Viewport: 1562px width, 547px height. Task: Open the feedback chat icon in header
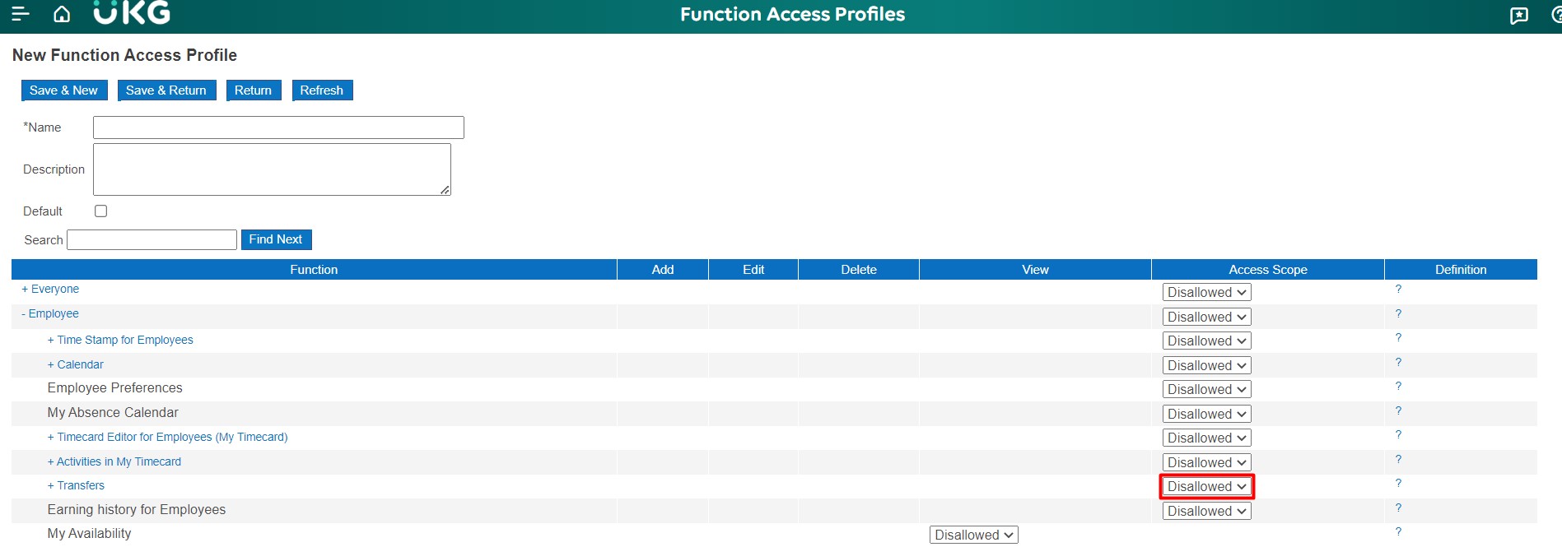1518,16
